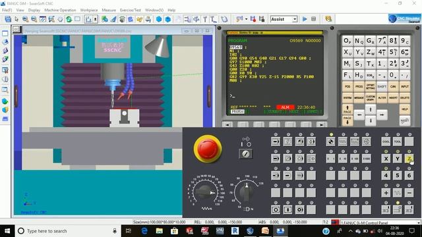The image size is (422, 237).
Task: Click the PROG function key
Action: pyautogui.click(x=359, y=87)
